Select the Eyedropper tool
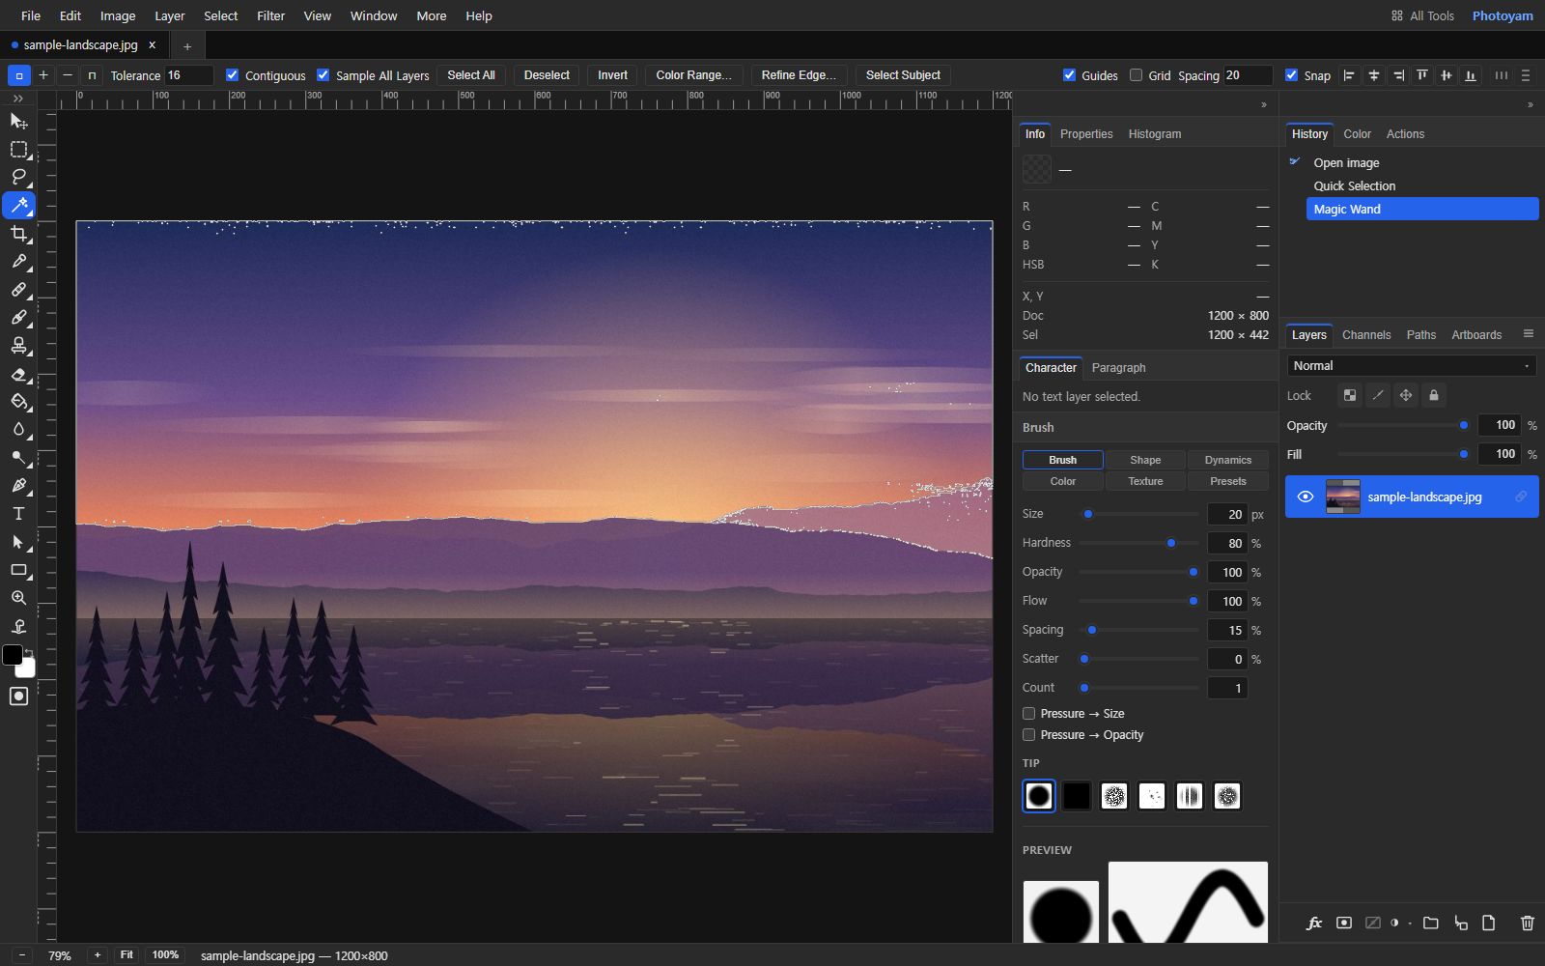1545x966 pixels. pyautogui.click(x=18, y=261)
